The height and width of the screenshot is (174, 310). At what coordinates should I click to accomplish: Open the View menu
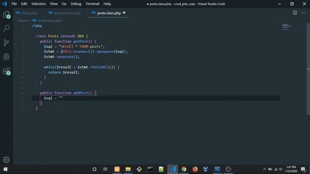[54, 4]
